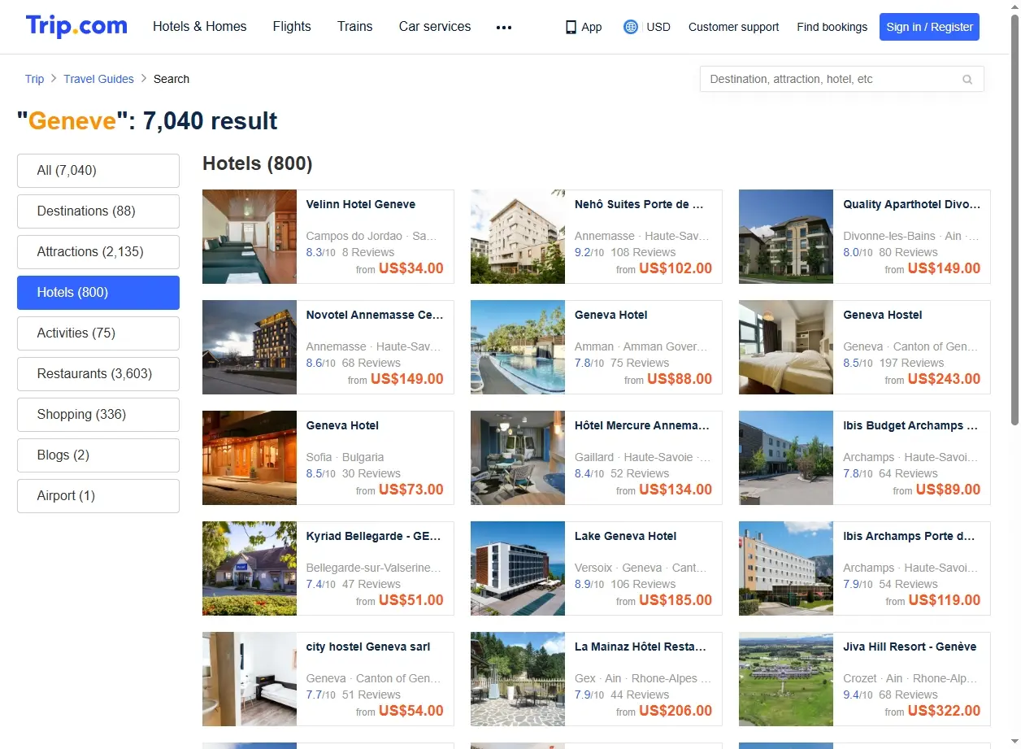This screenshot has height=749, width=1021.
Task: Open Velinn Hotel Geneve photo
Action: click(x=250, y=237)
